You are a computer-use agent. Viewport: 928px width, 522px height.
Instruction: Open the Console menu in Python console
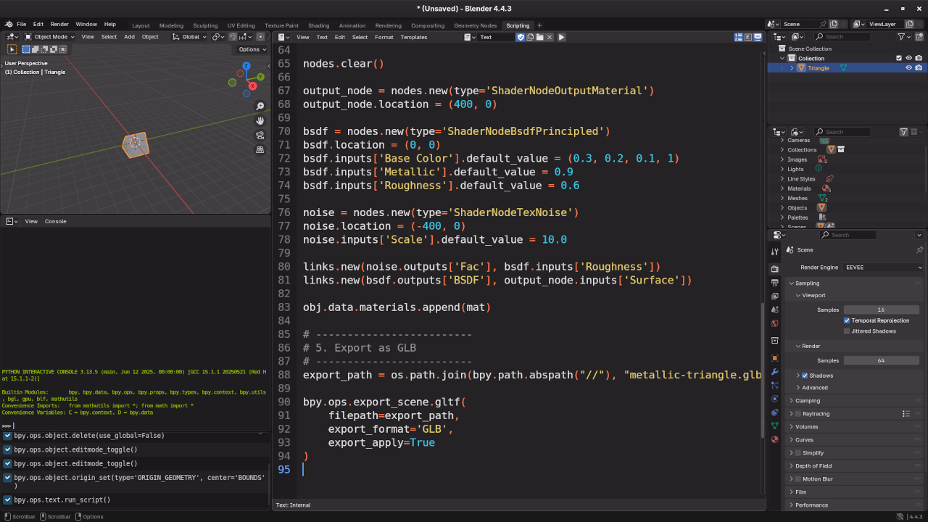[x=55, y=221]
